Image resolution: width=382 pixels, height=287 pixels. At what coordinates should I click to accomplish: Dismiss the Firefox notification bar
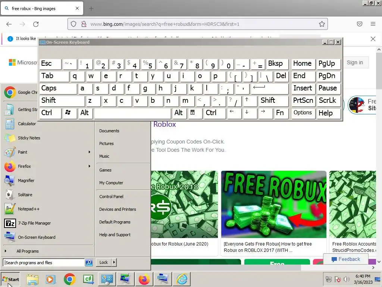[x=373, y=39]
